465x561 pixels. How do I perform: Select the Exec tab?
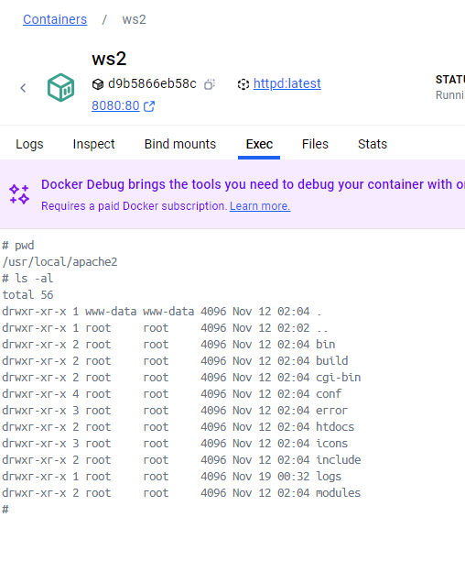coord(259,144)
